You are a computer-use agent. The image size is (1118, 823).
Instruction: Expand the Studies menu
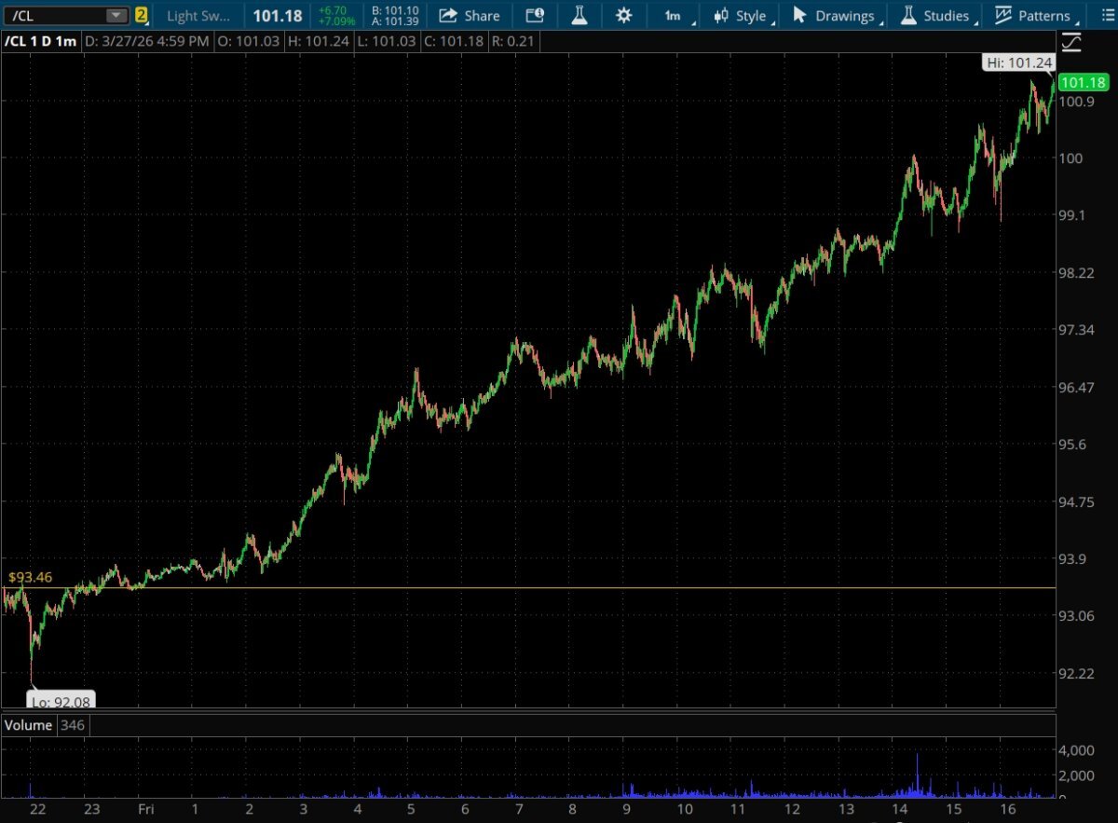pos(946,16)
